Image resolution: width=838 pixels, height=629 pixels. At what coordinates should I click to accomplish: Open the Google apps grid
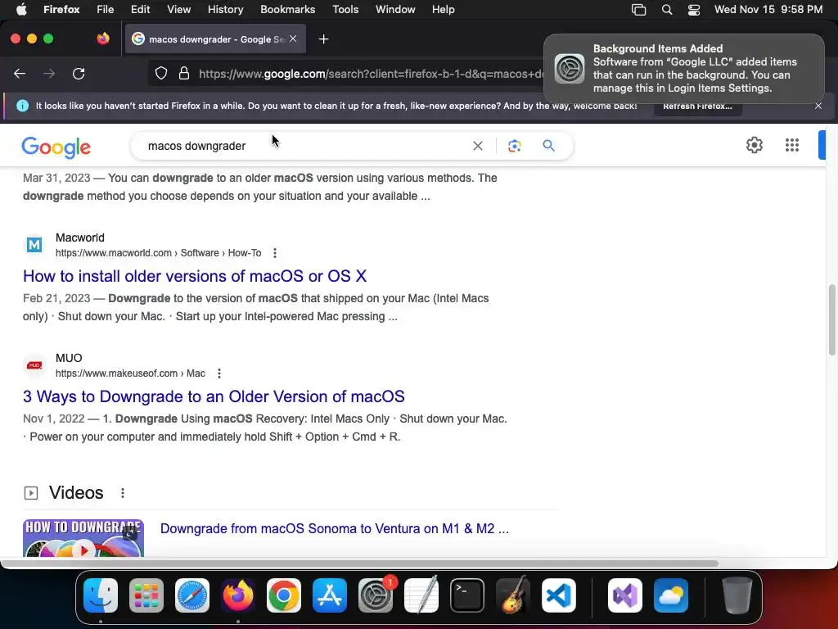tap(792, 145)
